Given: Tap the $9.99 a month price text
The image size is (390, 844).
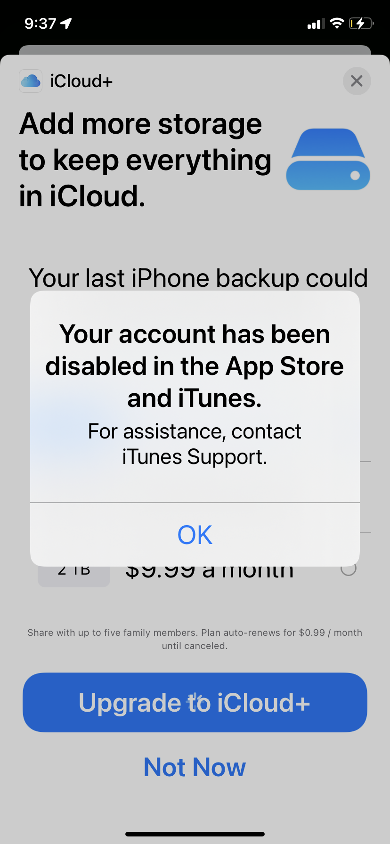Looking at the screenshot, I should tap(210, 571).
